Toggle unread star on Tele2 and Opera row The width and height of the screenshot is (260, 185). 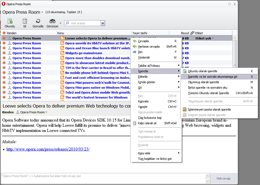[x=4, y=92]
